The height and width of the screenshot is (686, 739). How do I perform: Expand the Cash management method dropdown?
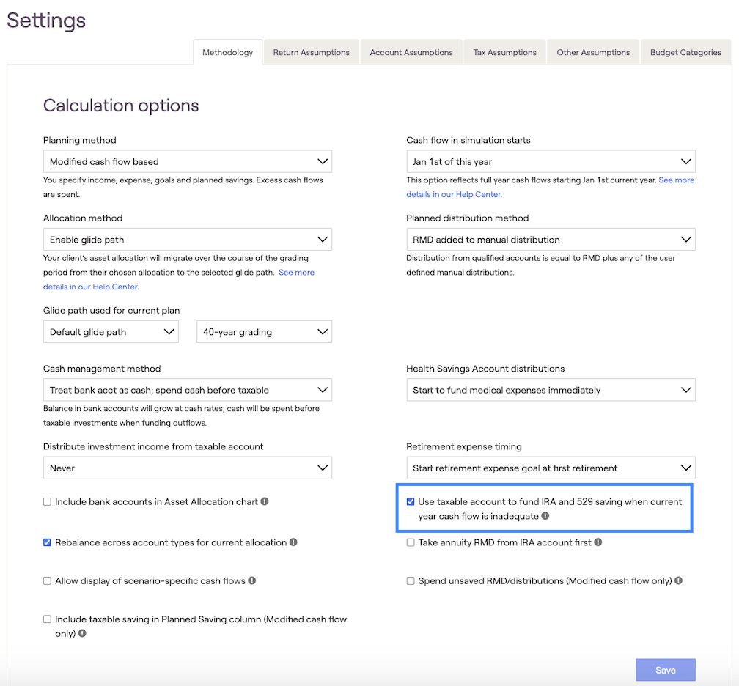point(187,391)
